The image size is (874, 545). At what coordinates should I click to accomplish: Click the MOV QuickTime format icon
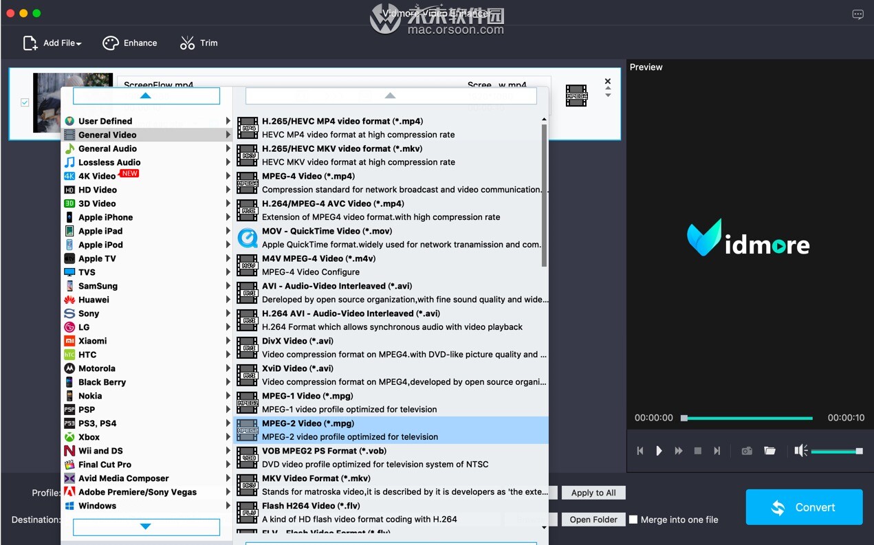248,238
